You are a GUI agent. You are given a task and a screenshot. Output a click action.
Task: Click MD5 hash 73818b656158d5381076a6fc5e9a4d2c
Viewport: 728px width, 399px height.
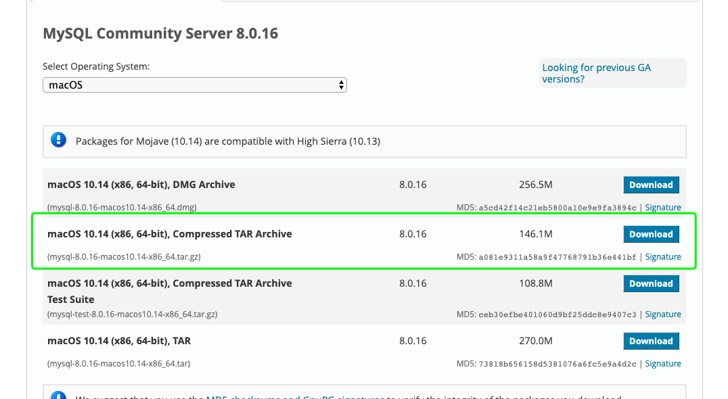pyautogui.click(x=557, y=364)
